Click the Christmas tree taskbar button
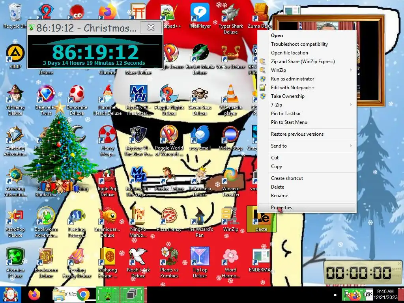 (107, 295)
